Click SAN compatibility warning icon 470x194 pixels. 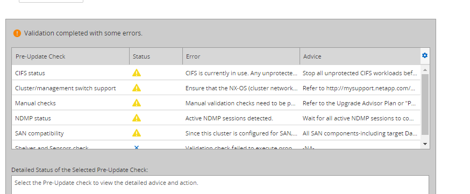pos(137,133)
